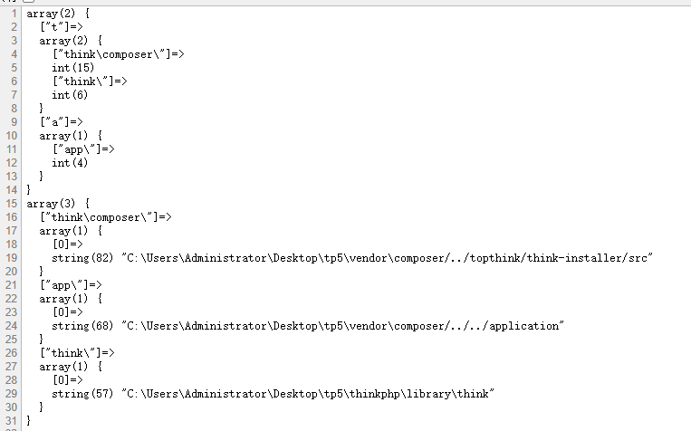Image resolution: width=691 pixels, height=431 pixels.
Task: Select line number 24 in the margin
Action: tap(12, 326)
